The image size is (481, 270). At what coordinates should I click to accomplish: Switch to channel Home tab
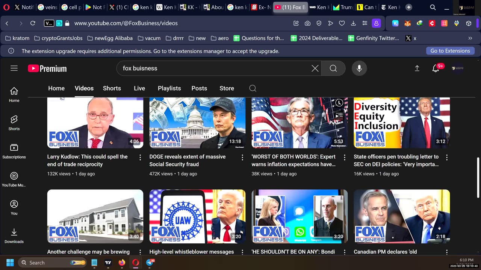click(x=56, y=88)
